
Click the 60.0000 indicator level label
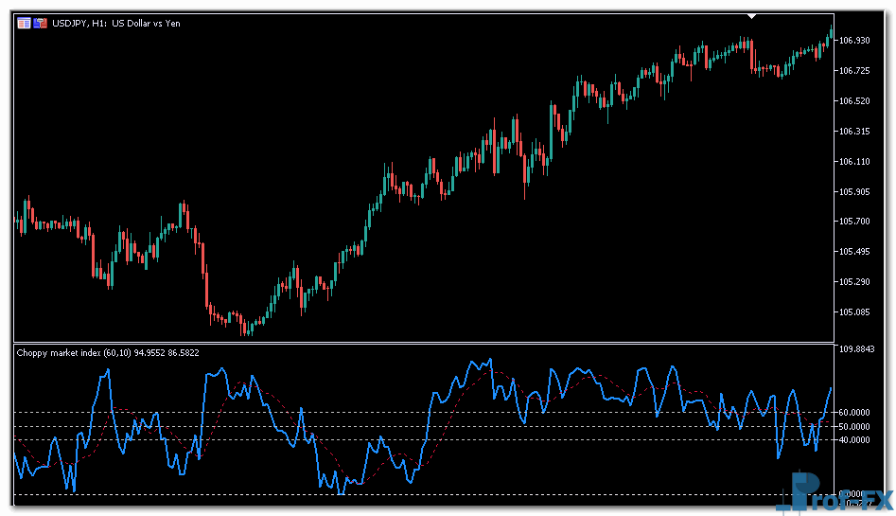pyautogui.click(x=854, y=413)
